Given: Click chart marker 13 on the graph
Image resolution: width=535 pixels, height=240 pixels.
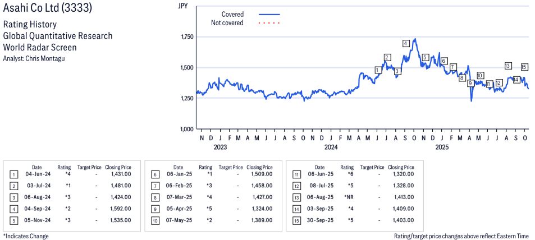Looking at the screenshot, I should click(508, 66).
